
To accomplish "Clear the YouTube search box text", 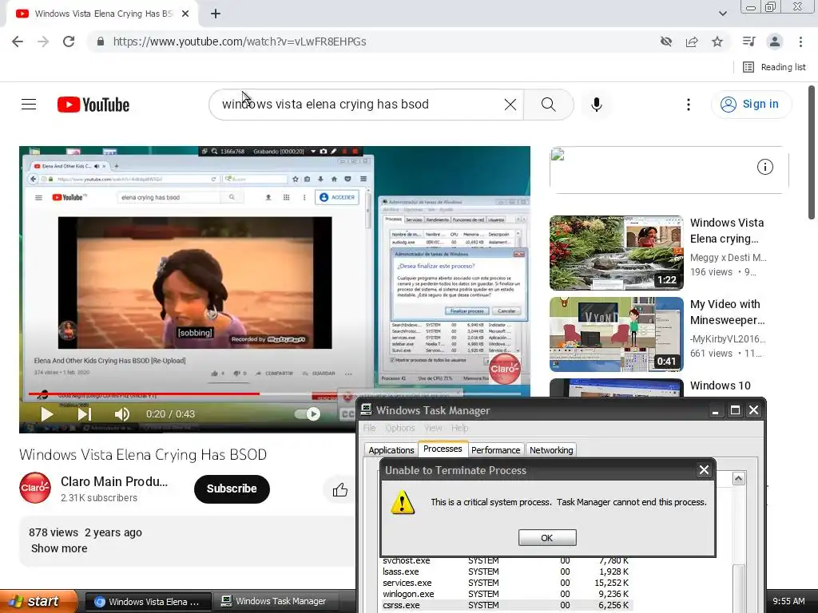I will tap(510, 105).
